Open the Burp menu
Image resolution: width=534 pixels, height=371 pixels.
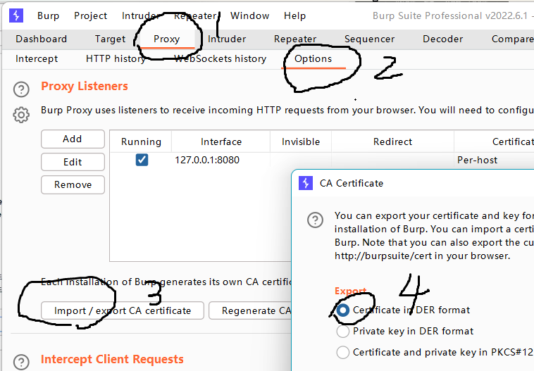(x=48, y=15)
